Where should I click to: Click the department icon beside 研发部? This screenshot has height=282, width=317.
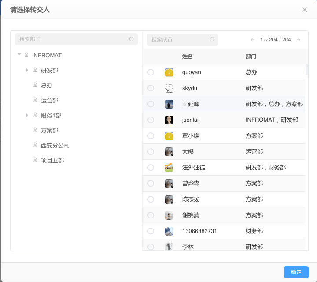click(x=35, y=70)
